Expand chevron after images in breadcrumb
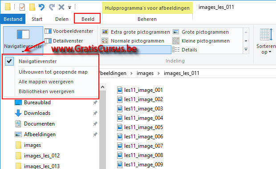Screen dimensions: 276x169 pyautogui.click(x=158, y=73)
